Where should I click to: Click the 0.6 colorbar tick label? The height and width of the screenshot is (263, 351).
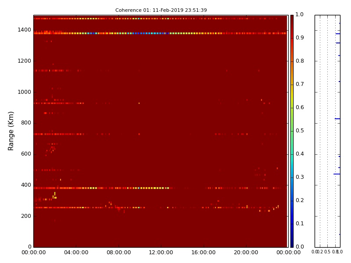point(300,107)
